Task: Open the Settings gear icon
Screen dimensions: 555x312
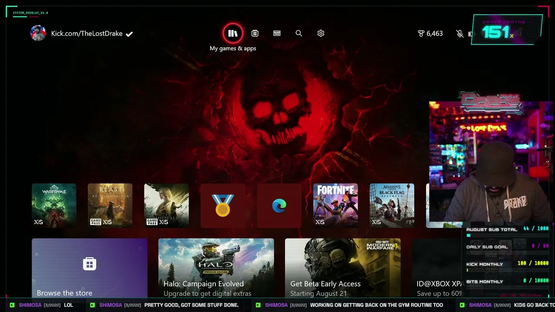Action: (x=321, y=33)
